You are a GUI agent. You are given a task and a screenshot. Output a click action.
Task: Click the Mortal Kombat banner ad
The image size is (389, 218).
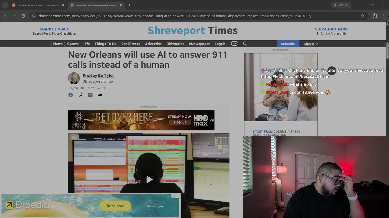point(141,120)
